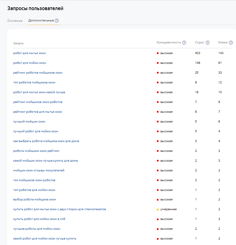236x245 pixels.
Task: Click the Конкурентность column header text
Action: pyautogui.click(x=169, y=42)
